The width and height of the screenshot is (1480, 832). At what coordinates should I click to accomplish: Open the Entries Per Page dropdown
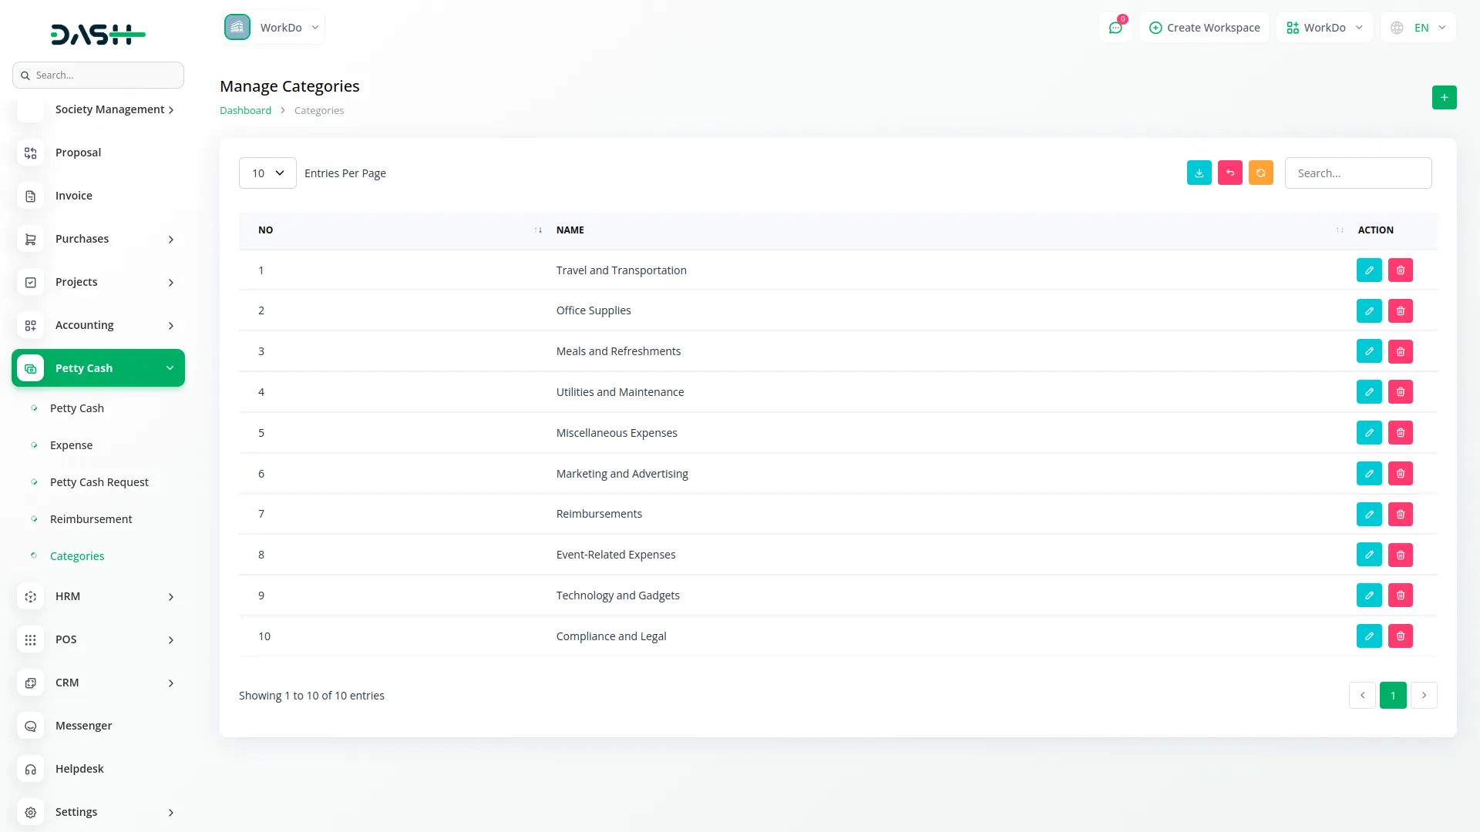(x=267, y=173)
